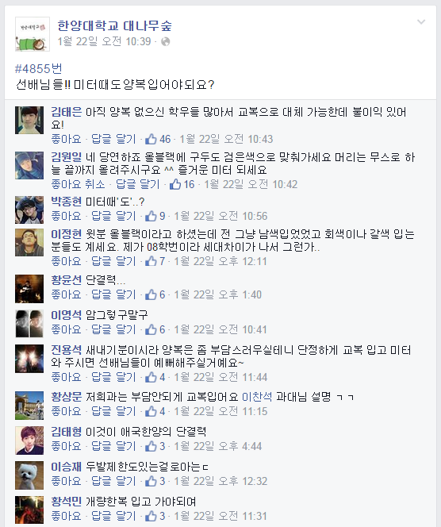Screen dimensions: 441x527
Task: Click 답글 달기 under 이정현's comment
Action: point(113,261)
